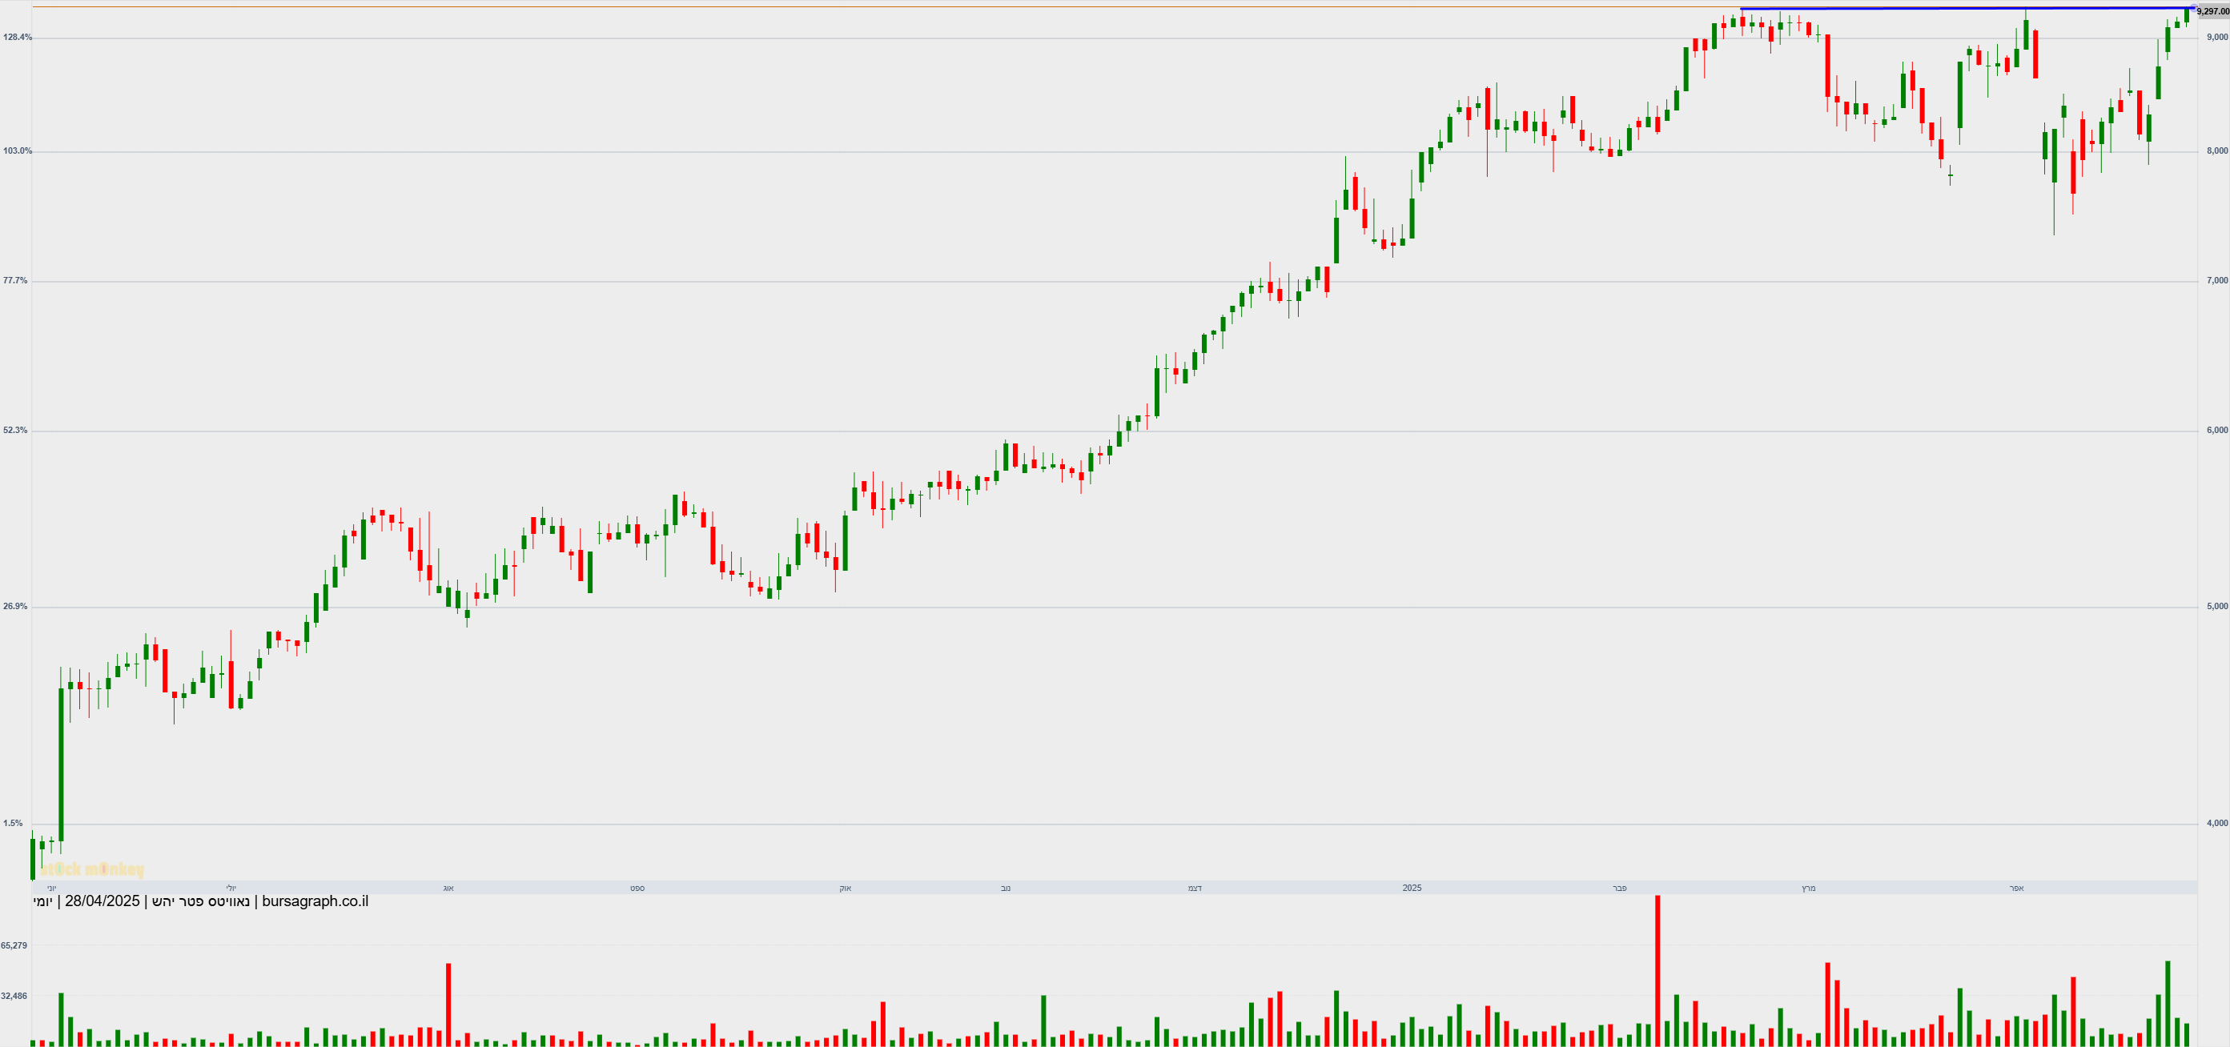This screenshot has width=2230, height=1047.
Task: Click the 9,000 price axis label
Action: [2217, 37]
